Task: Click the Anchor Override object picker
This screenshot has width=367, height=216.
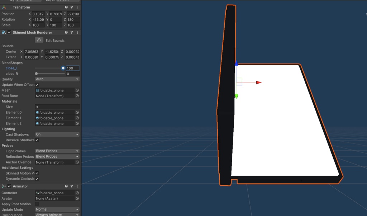Action: [77, 162]
